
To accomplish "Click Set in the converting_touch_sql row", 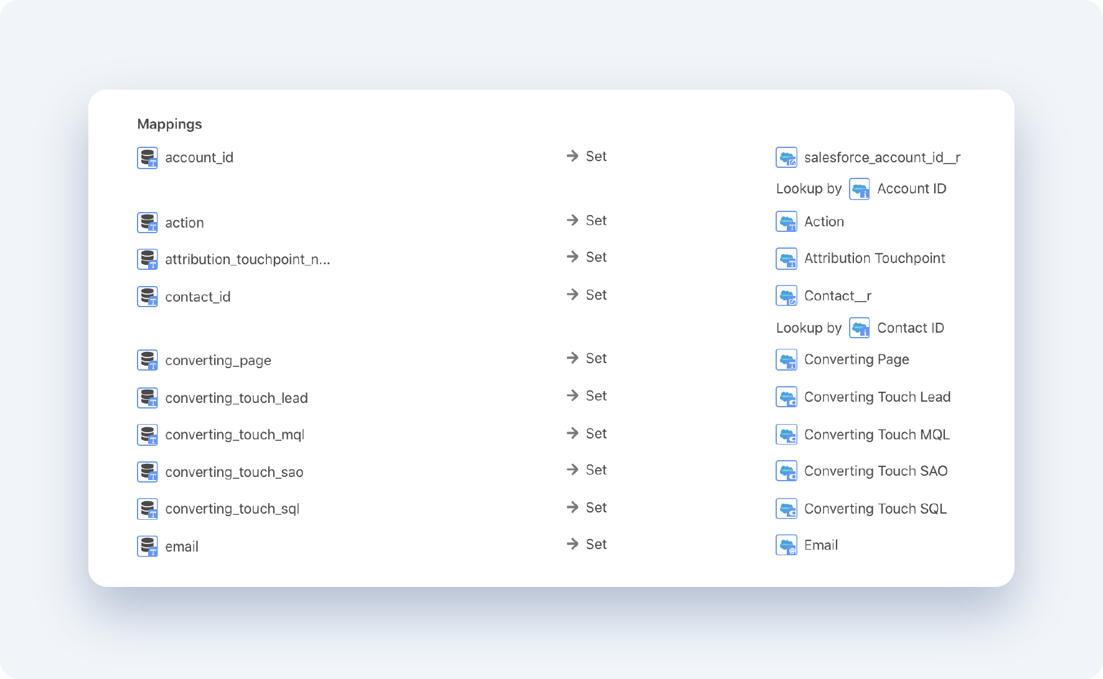I will tap(596, 508).
